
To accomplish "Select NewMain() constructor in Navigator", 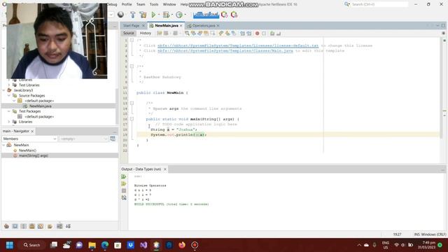I will pos(27,150).
